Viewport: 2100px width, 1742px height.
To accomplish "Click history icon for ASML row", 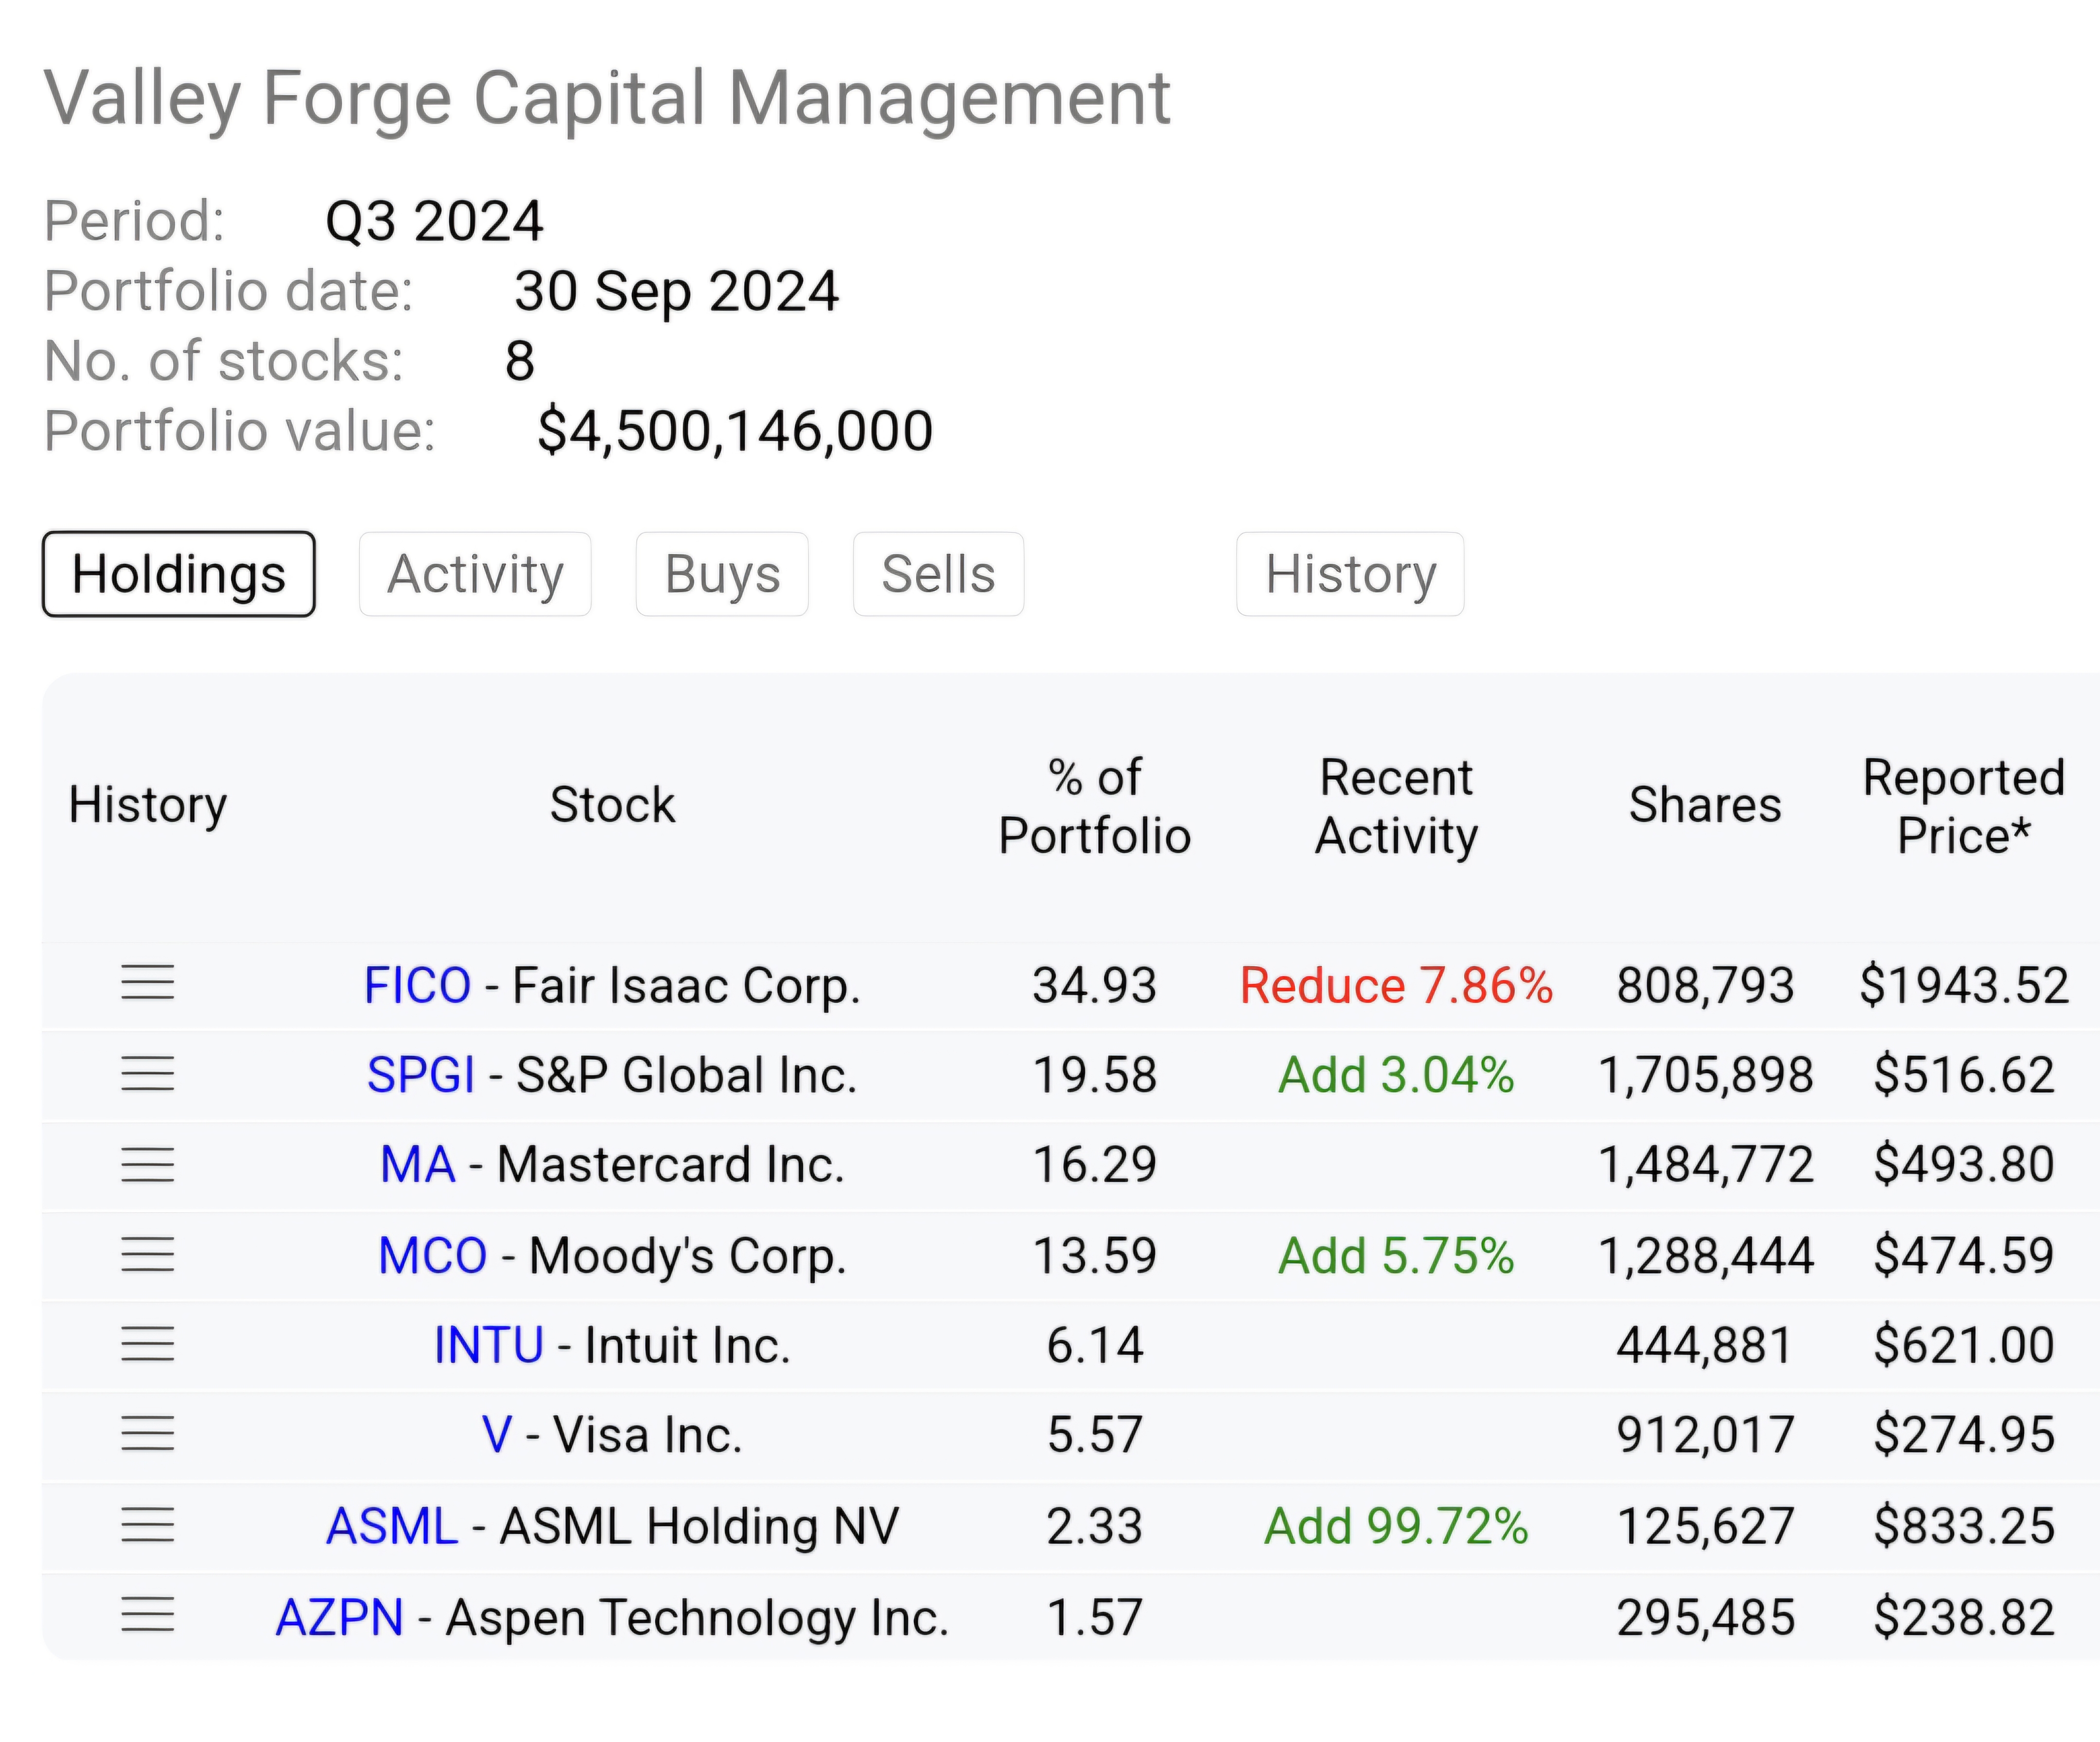I will 147,1525.
